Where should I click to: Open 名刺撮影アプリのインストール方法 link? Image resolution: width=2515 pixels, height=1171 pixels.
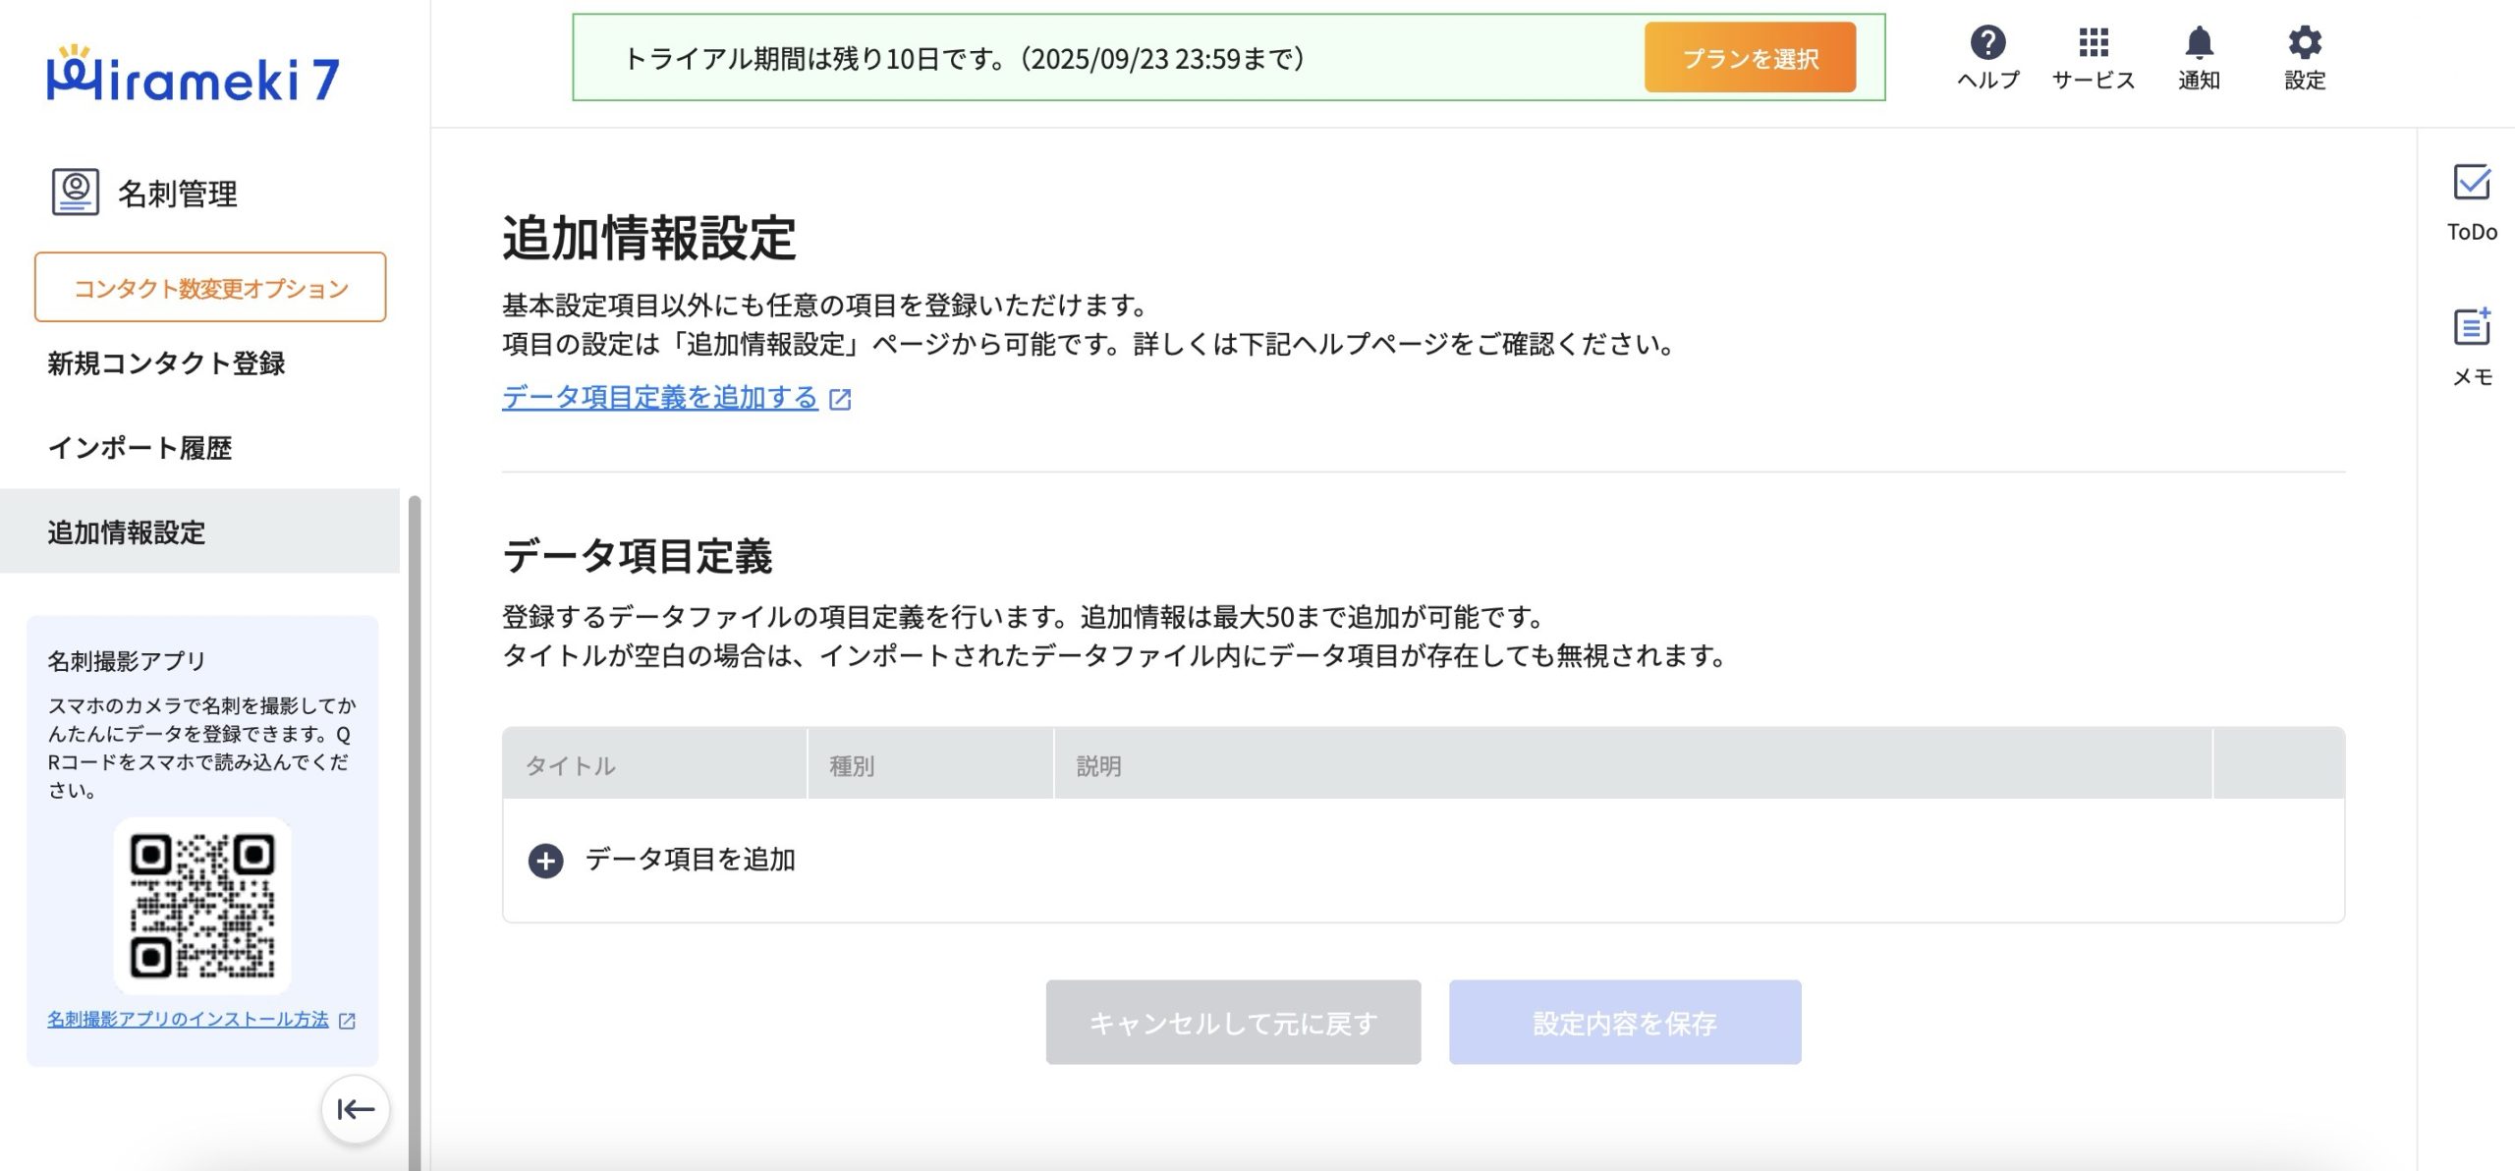(x=189, y=1020)
